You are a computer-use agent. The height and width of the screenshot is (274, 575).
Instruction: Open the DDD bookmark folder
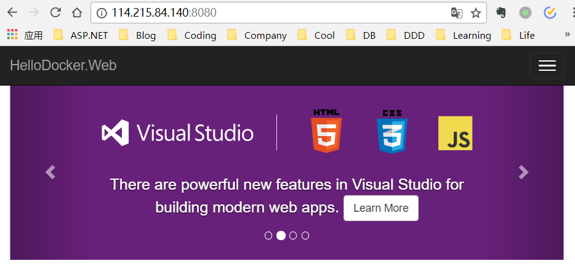click(x=406, y=35)
